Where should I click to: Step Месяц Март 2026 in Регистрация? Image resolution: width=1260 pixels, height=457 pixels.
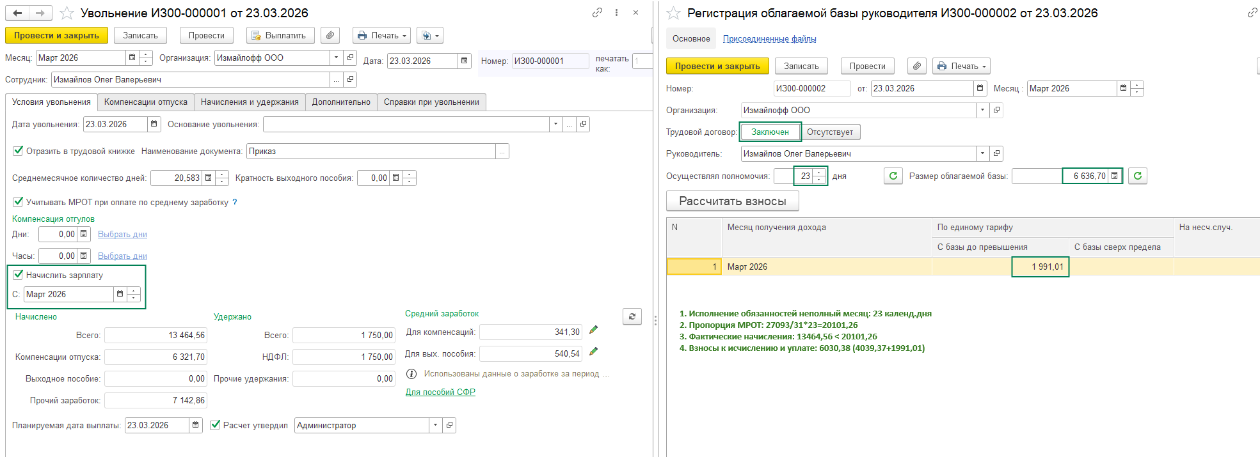(x=1137, y=88)
